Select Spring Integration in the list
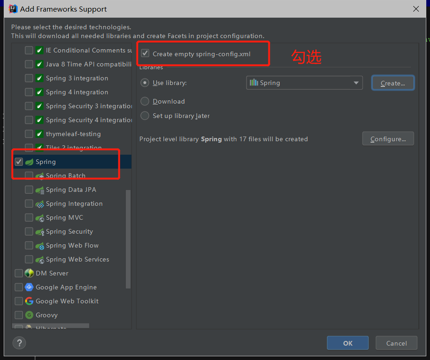Image resolution: width=430 pixels, height=360 pixels. [74, 203]
